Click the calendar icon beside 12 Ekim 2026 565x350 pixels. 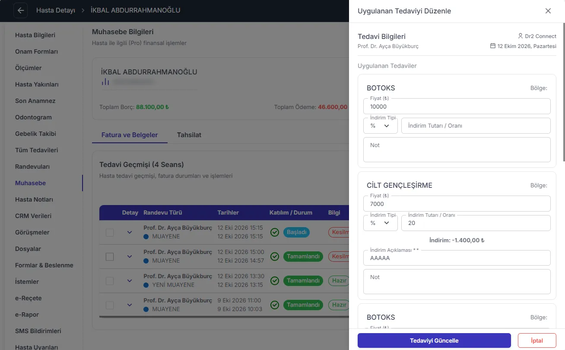pos(493,46)
